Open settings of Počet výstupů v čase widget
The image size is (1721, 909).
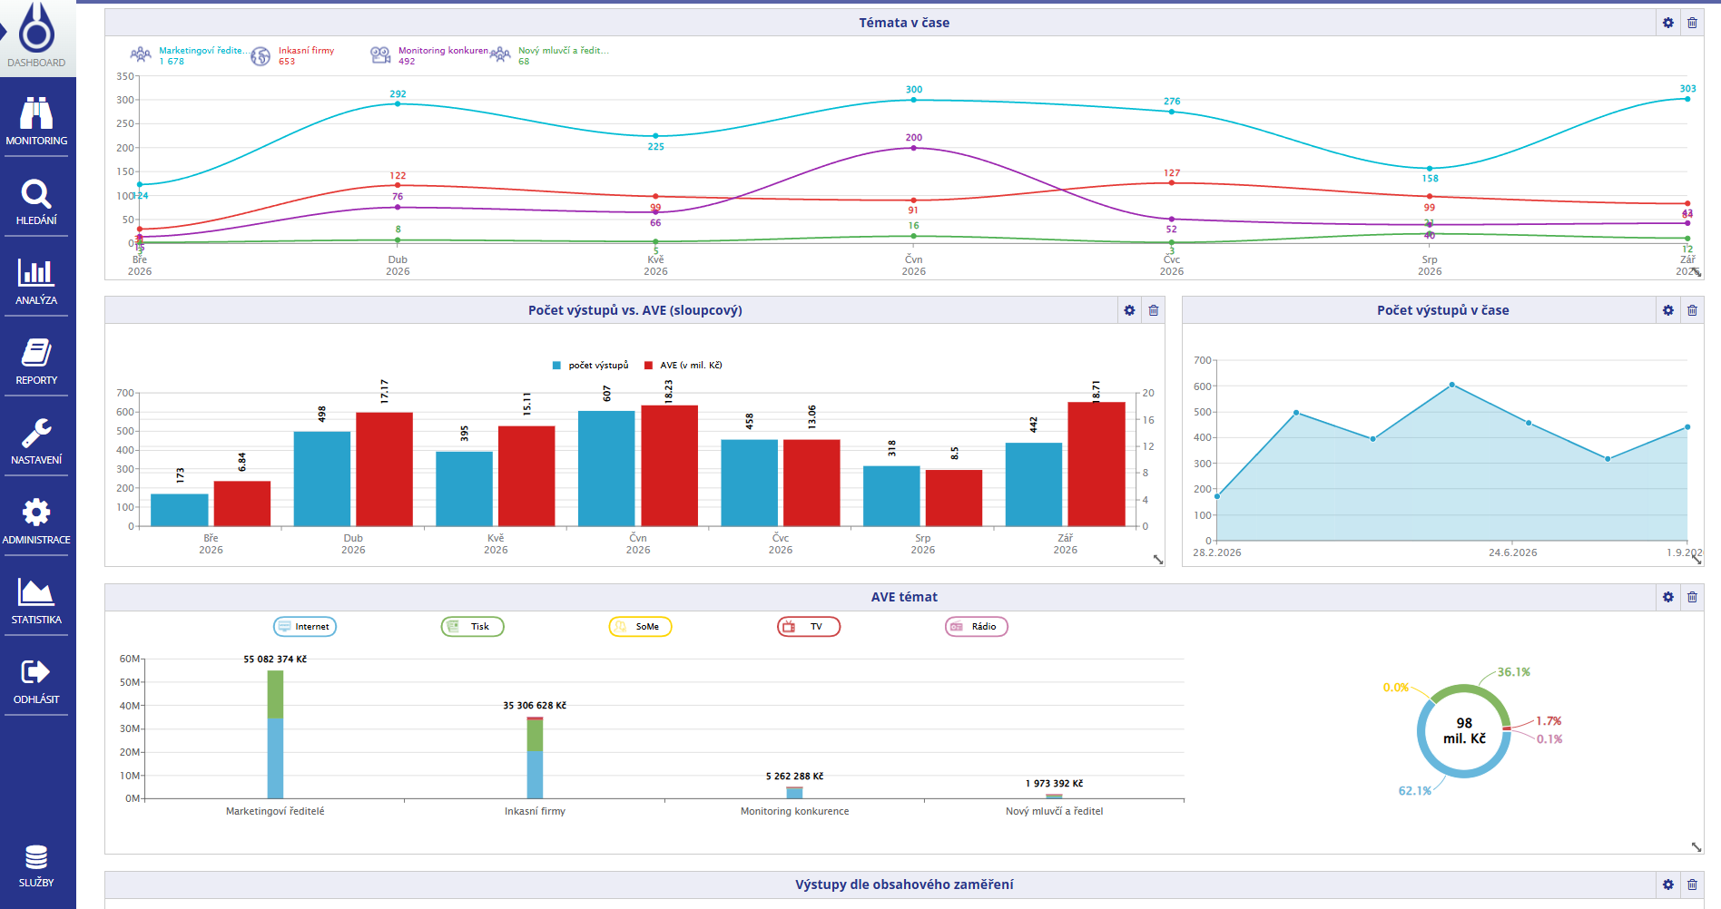point(1668,310)
